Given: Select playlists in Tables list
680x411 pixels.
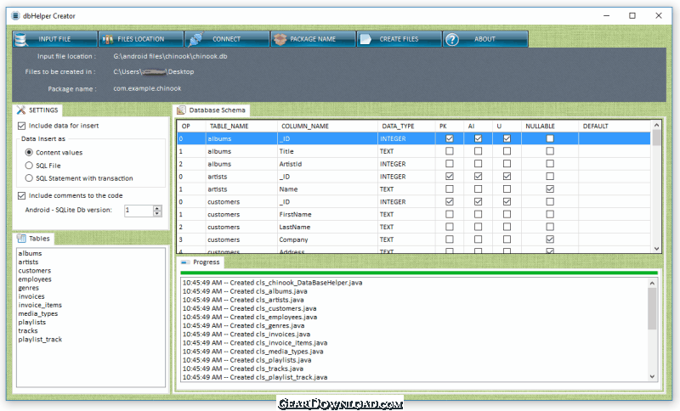Looking at the screenshot, I should [32, 322].
